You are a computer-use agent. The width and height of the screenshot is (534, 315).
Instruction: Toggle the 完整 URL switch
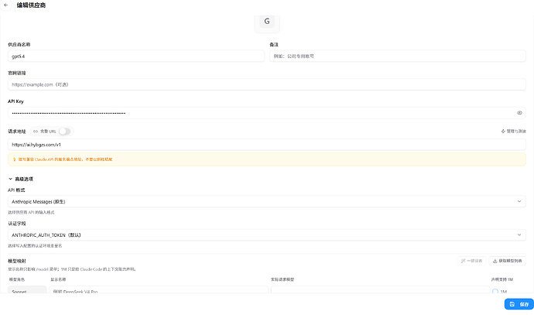tap(64, 131)
